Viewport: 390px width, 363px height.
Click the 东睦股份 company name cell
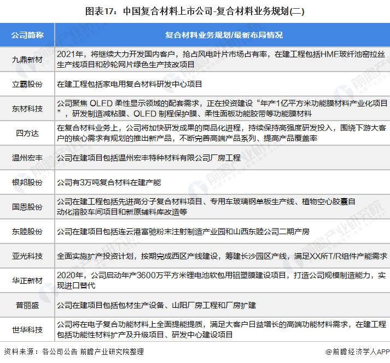coord(27,231)
